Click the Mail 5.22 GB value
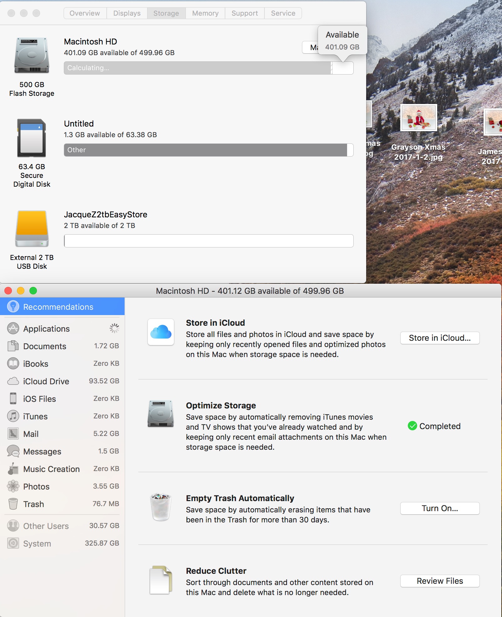 pos(106,433)
